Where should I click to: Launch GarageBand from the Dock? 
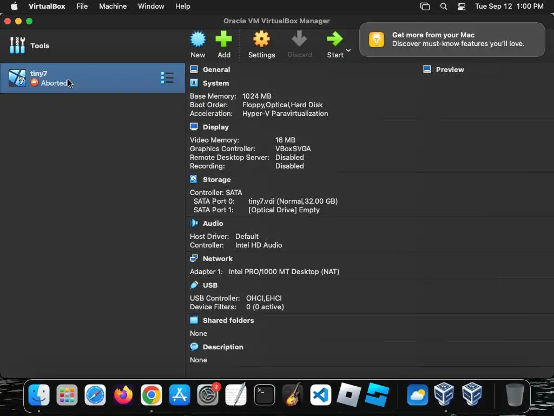292,395
